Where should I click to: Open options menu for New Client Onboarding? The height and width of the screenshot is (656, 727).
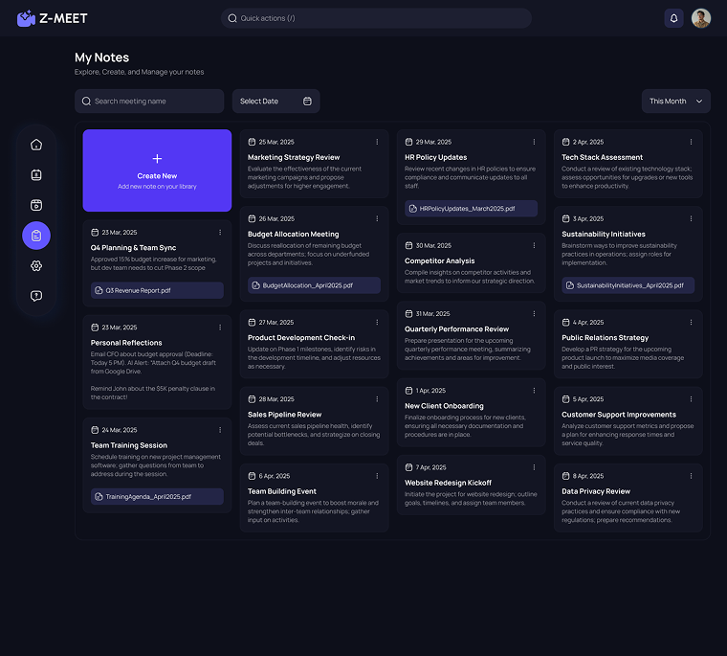coord(534,391)
